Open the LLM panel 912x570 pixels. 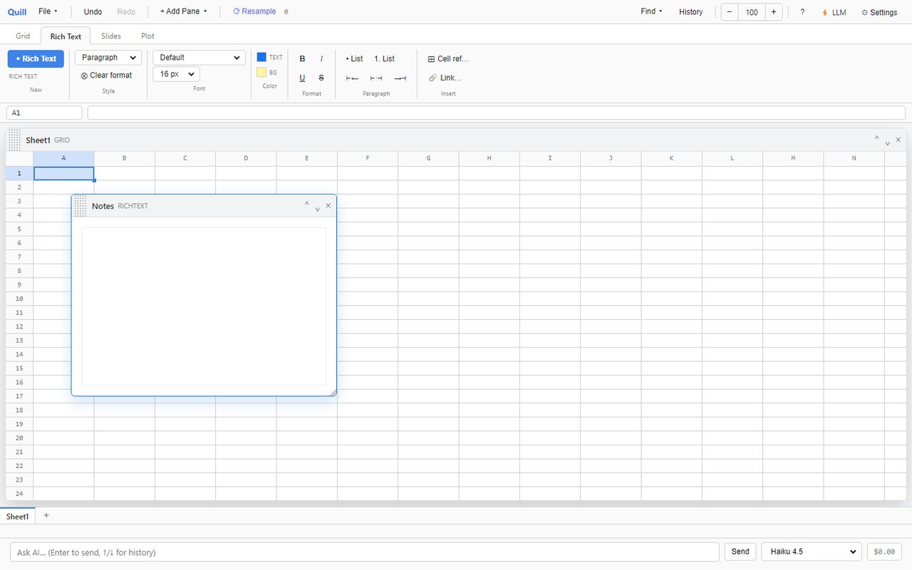[x=834, y=12]
